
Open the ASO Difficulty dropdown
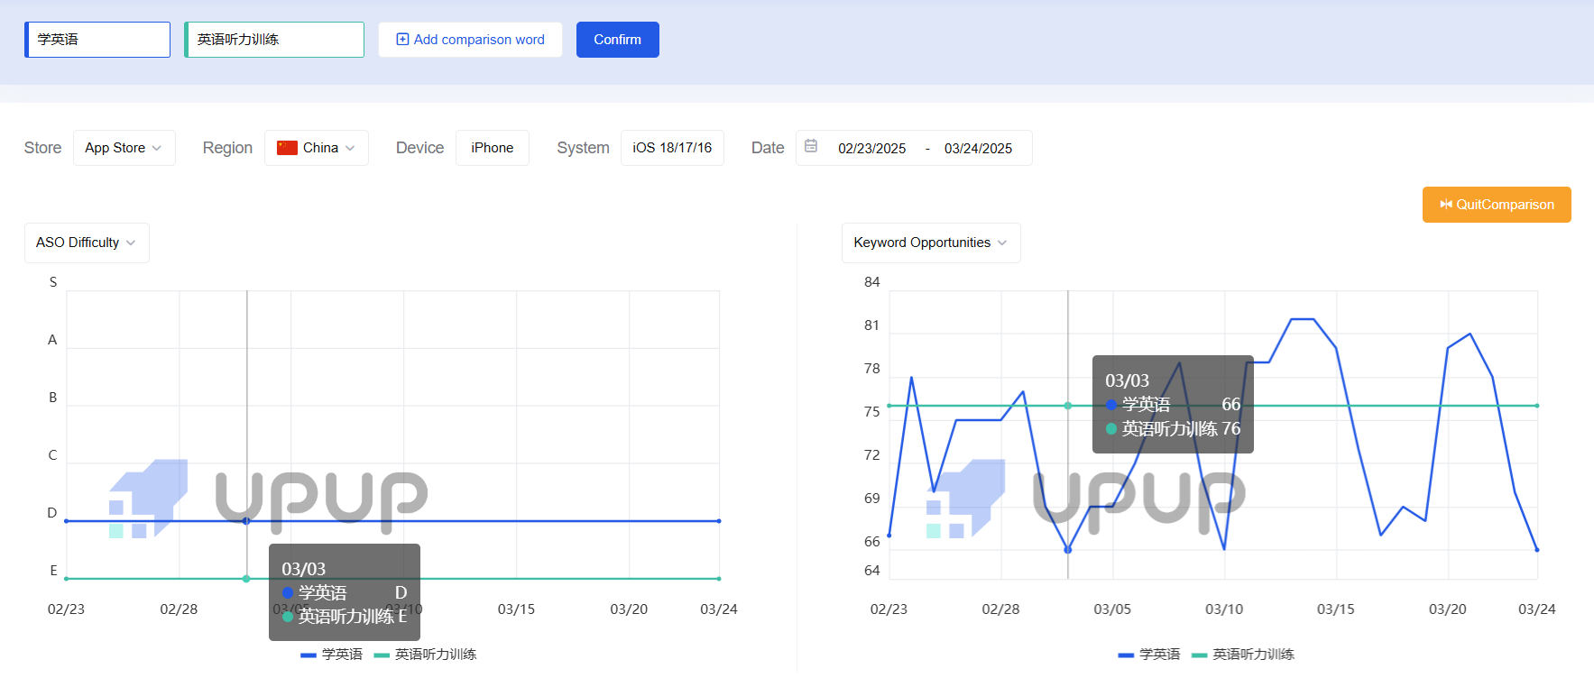tap(87, 243)
